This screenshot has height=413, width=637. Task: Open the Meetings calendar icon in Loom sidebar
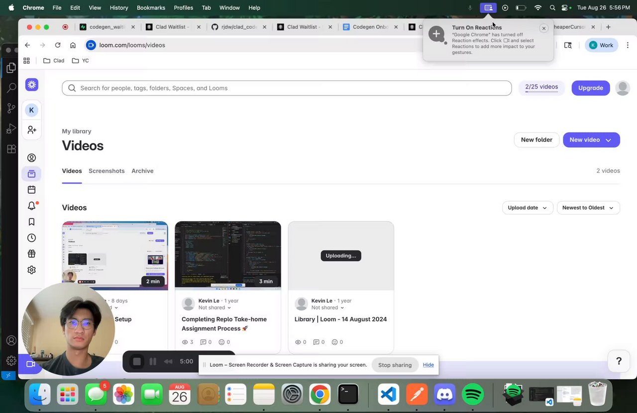point(31,190)
